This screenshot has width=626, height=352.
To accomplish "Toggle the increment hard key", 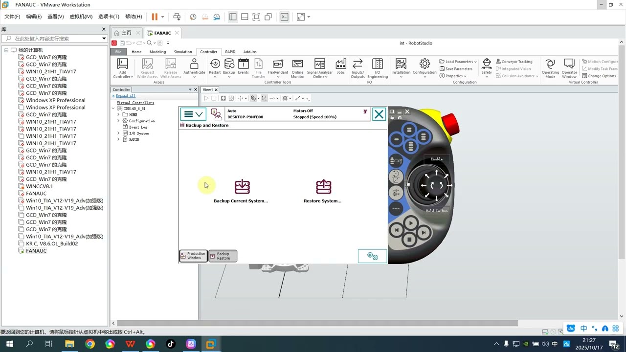I will click(x=396, y=209).
